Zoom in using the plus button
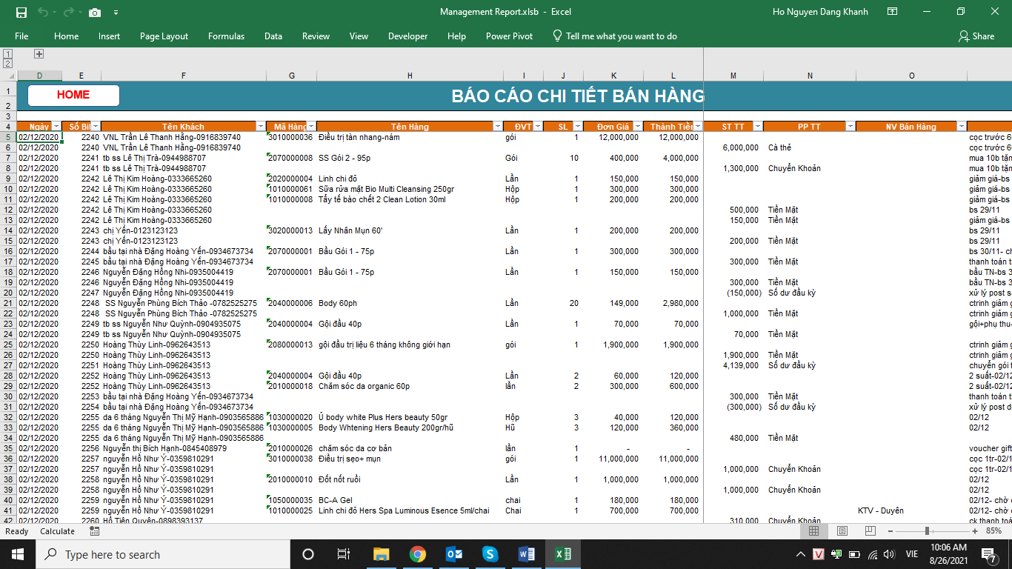The image size is (1012, 569). tap(976, 531)
